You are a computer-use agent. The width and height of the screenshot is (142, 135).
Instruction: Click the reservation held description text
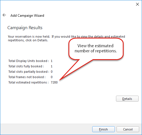[x=66, y=38]
